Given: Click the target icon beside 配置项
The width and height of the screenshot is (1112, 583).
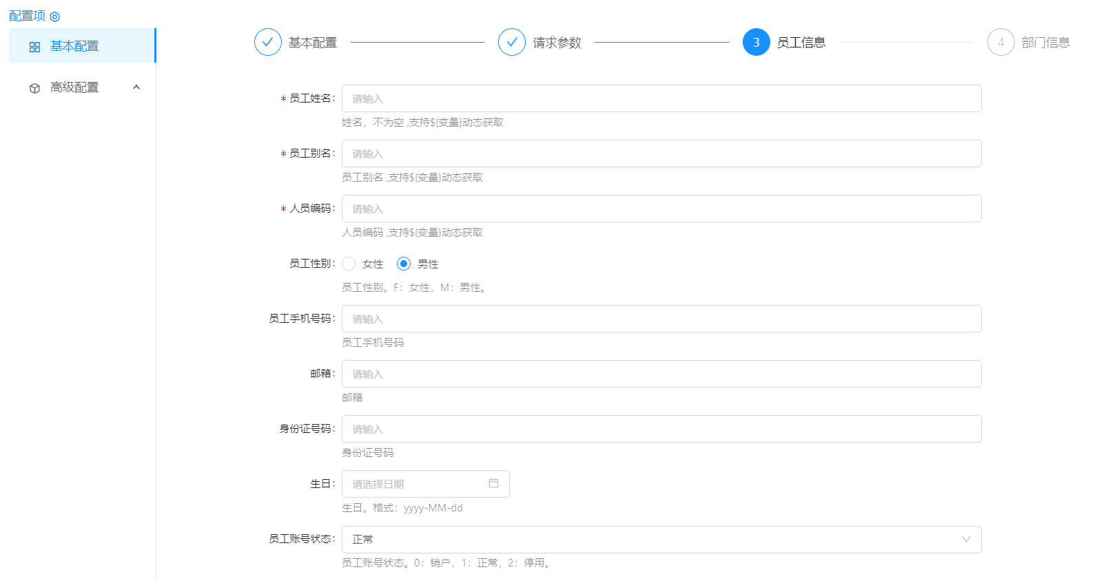Looking at the screenshot, I should (x=55, y=17).
